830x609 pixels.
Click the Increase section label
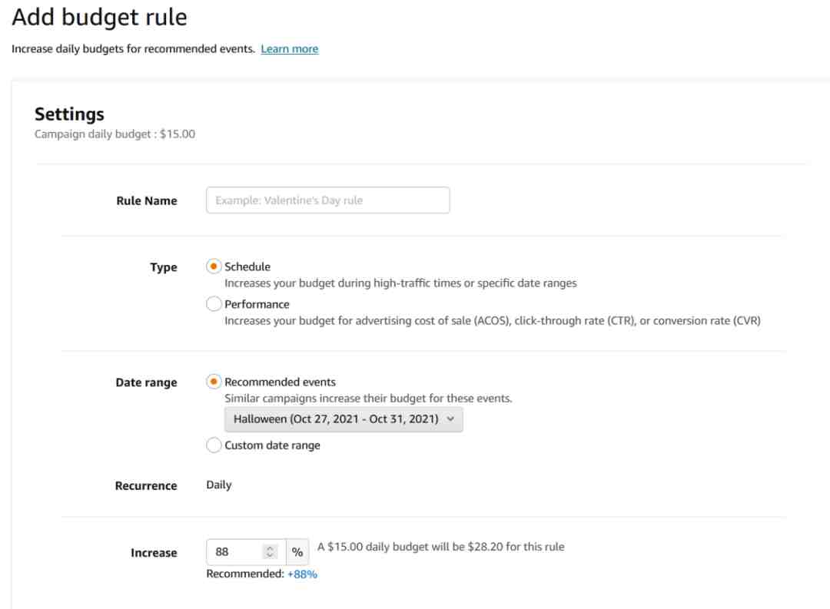(154, 553)
